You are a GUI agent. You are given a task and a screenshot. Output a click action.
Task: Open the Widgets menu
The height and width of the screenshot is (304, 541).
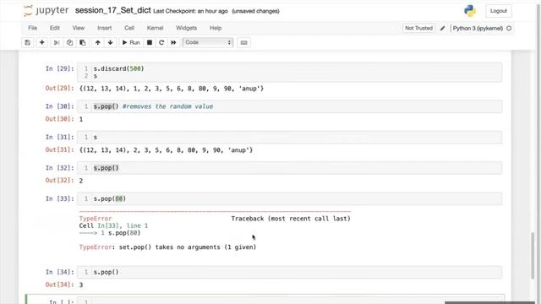[x=186, y=28]
